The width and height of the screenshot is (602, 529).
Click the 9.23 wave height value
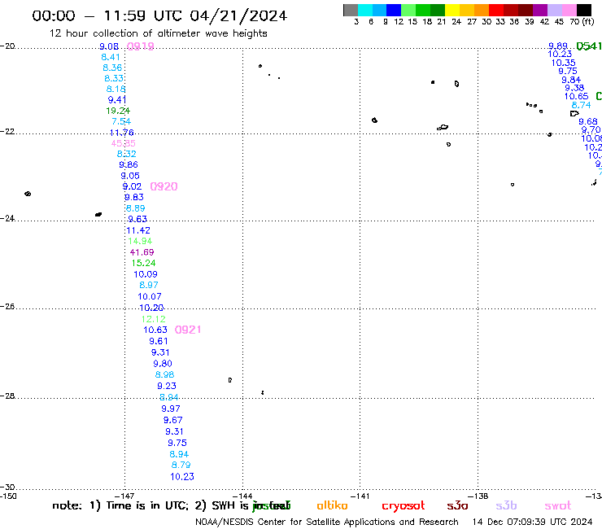[x=167, y=386]
